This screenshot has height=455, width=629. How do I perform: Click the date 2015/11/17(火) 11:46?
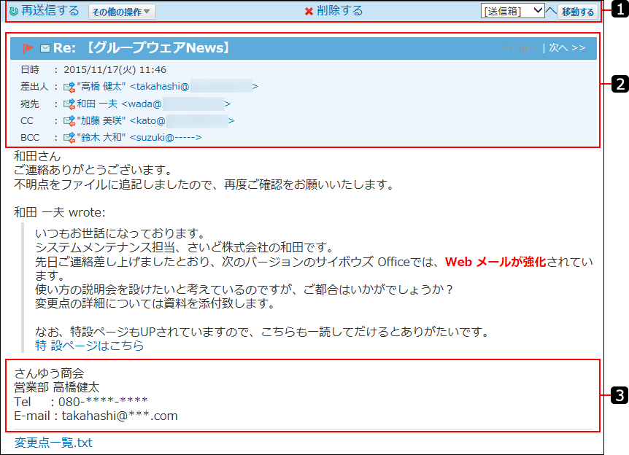115,70
